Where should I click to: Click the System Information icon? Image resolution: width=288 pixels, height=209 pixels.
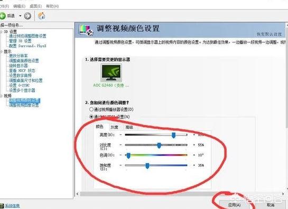coord(2,206)
